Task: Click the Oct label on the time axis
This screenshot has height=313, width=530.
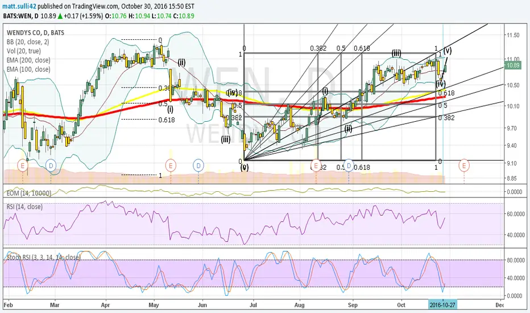Action: 401,305
